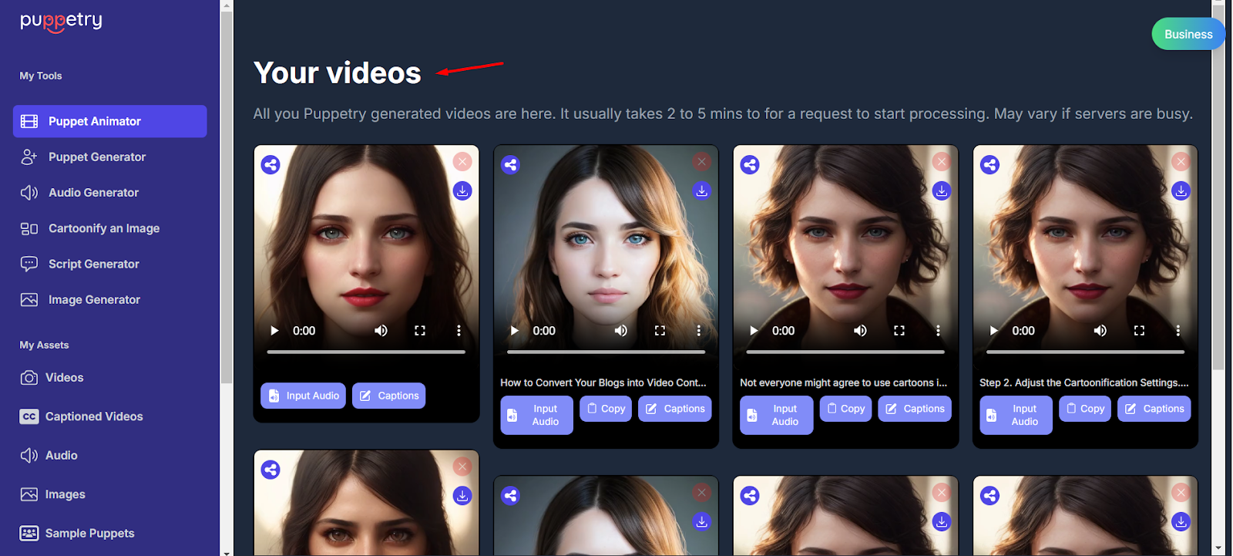Open Captioned Videos assets
1233x556 pixels.
[94, 416]
